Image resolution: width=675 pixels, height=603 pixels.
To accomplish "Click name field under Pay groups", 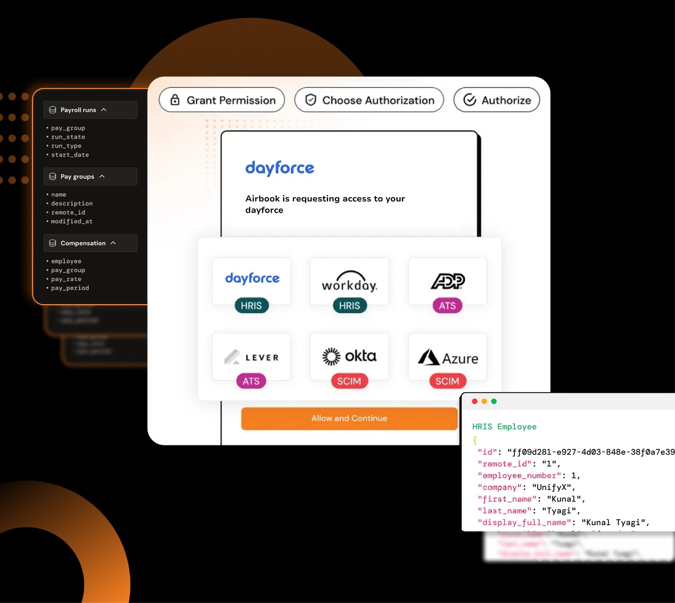I will point(58,195).
